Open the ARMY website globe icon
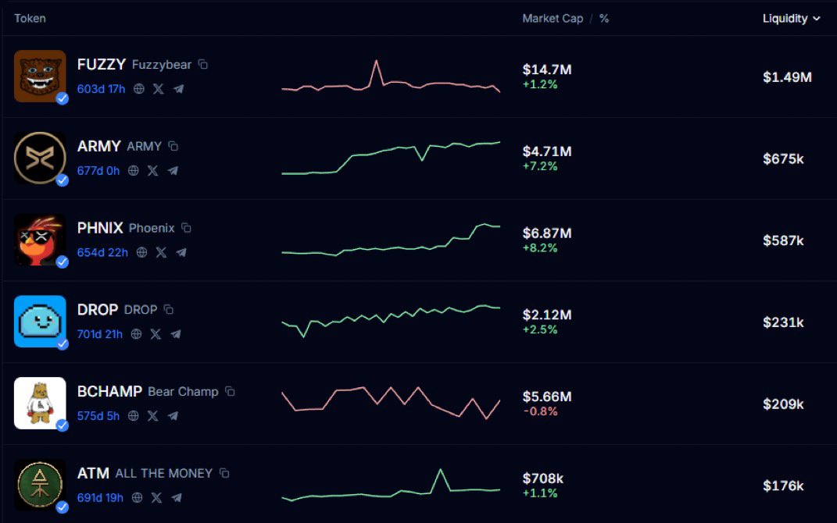This screenshot has height=523, width=837. coord(134,171)
